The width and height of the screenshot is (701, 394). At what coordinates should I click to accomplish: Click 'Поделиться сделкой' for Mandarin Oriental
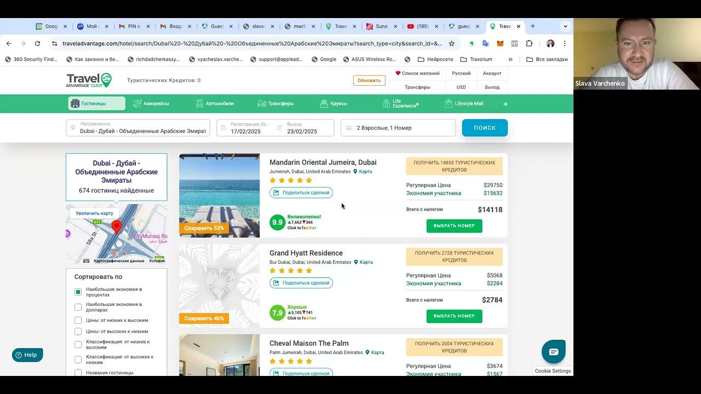[301, 193]
